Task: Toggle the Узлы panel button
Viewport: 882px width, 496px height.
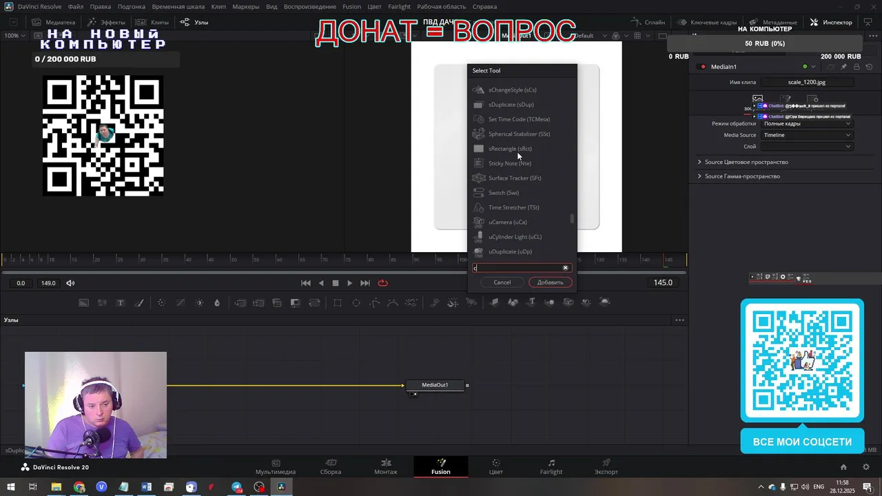Action: [x=194, y=22]
